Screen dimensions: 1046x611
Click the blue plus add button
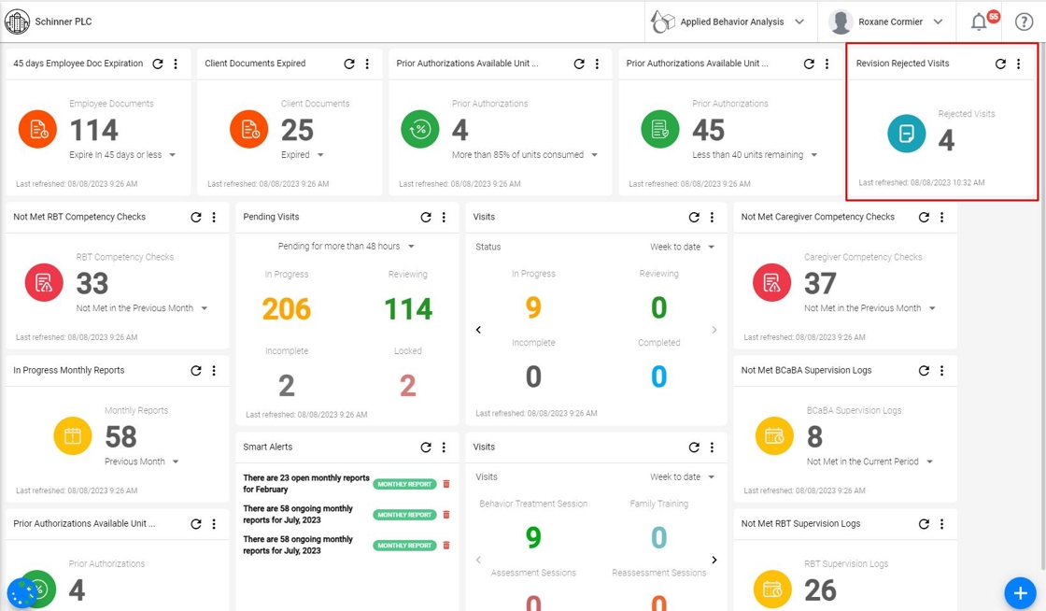click(x=1020, y=592)
